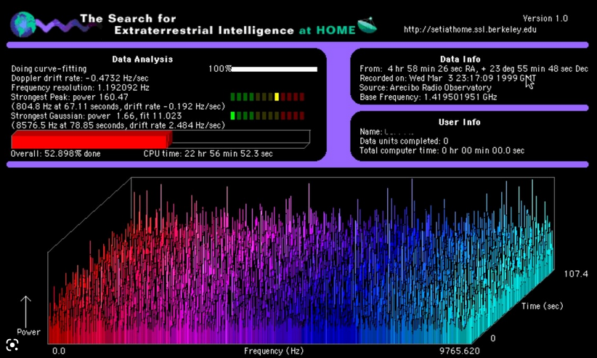Click the satellite dish icon beside HOME
Viewport: 597px width, 358px height.
367,25
